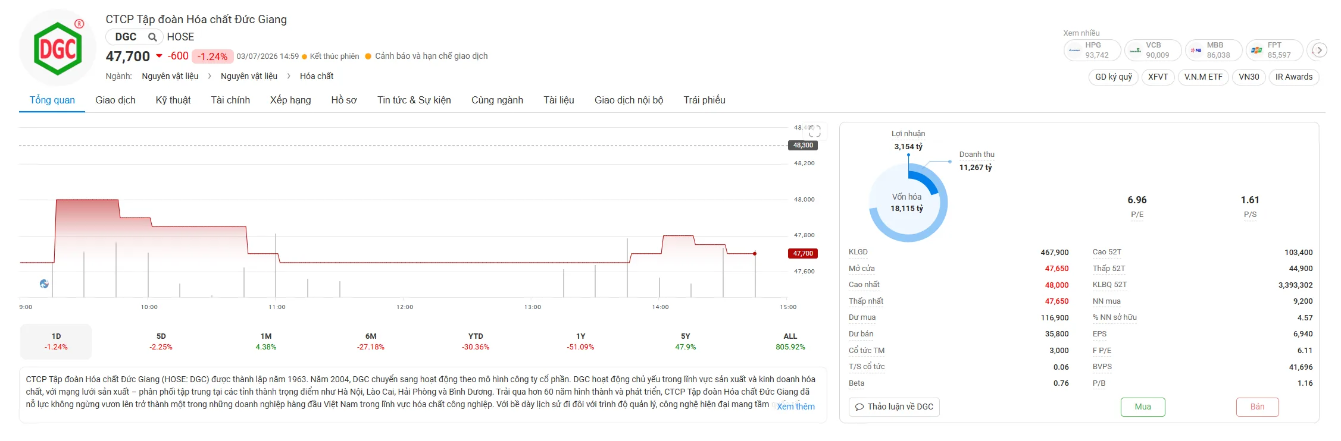Open the Trái phiếu tab
The height and width of the screenshot is (441, 1341).
point(705,100)
